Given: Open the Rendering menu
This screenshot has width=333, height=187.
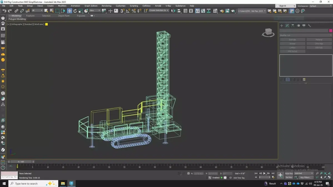Looking at the screenshot, I should click(x=106, y=6).
